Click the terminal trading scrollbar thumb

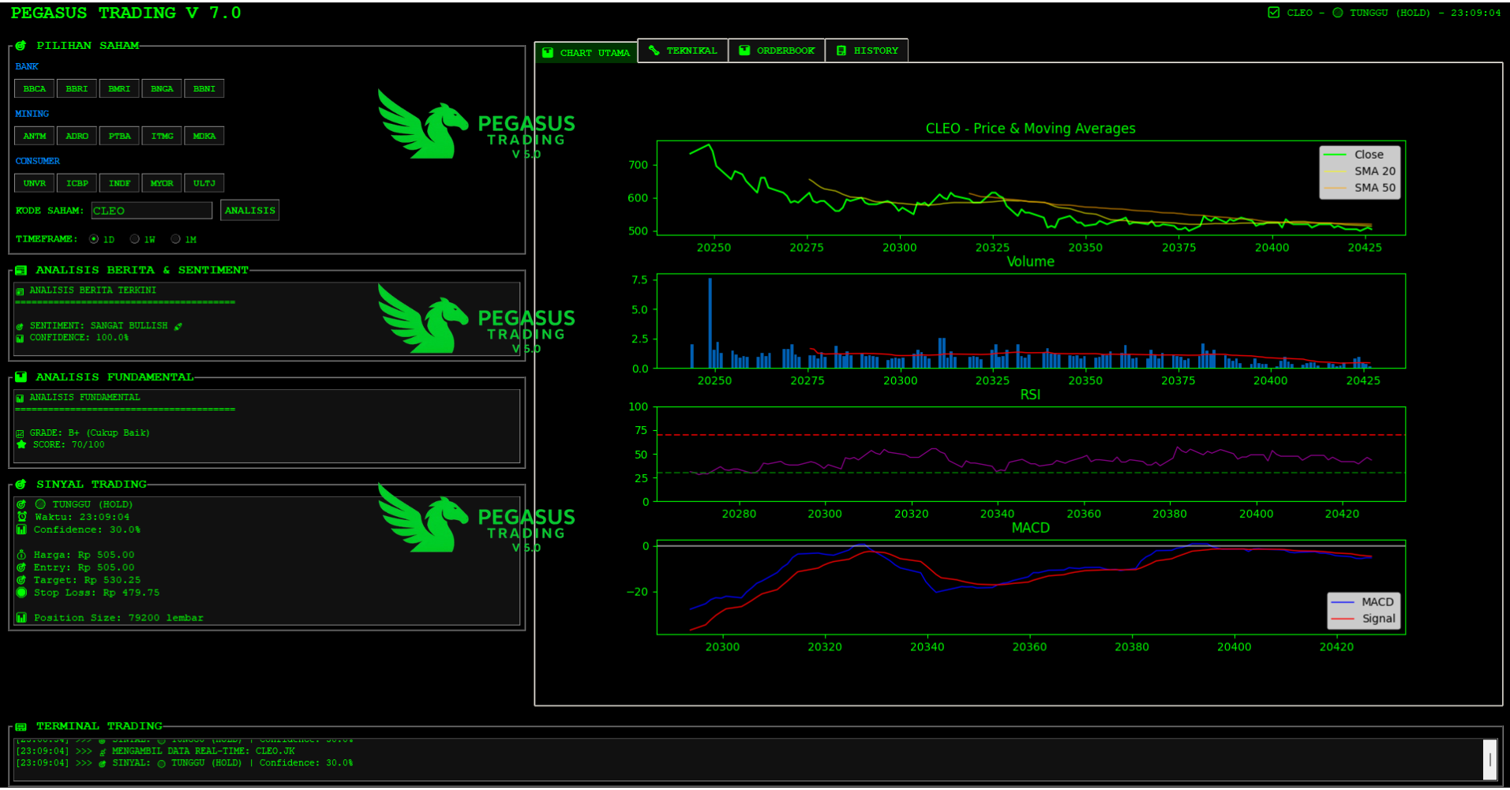[x=1489, y=760]
